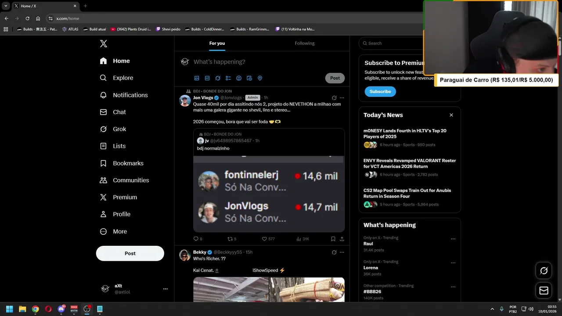This screenshot has height=316, width=562.
Task: Click the grey Post button in composer
Action: [x=335, y=78]
